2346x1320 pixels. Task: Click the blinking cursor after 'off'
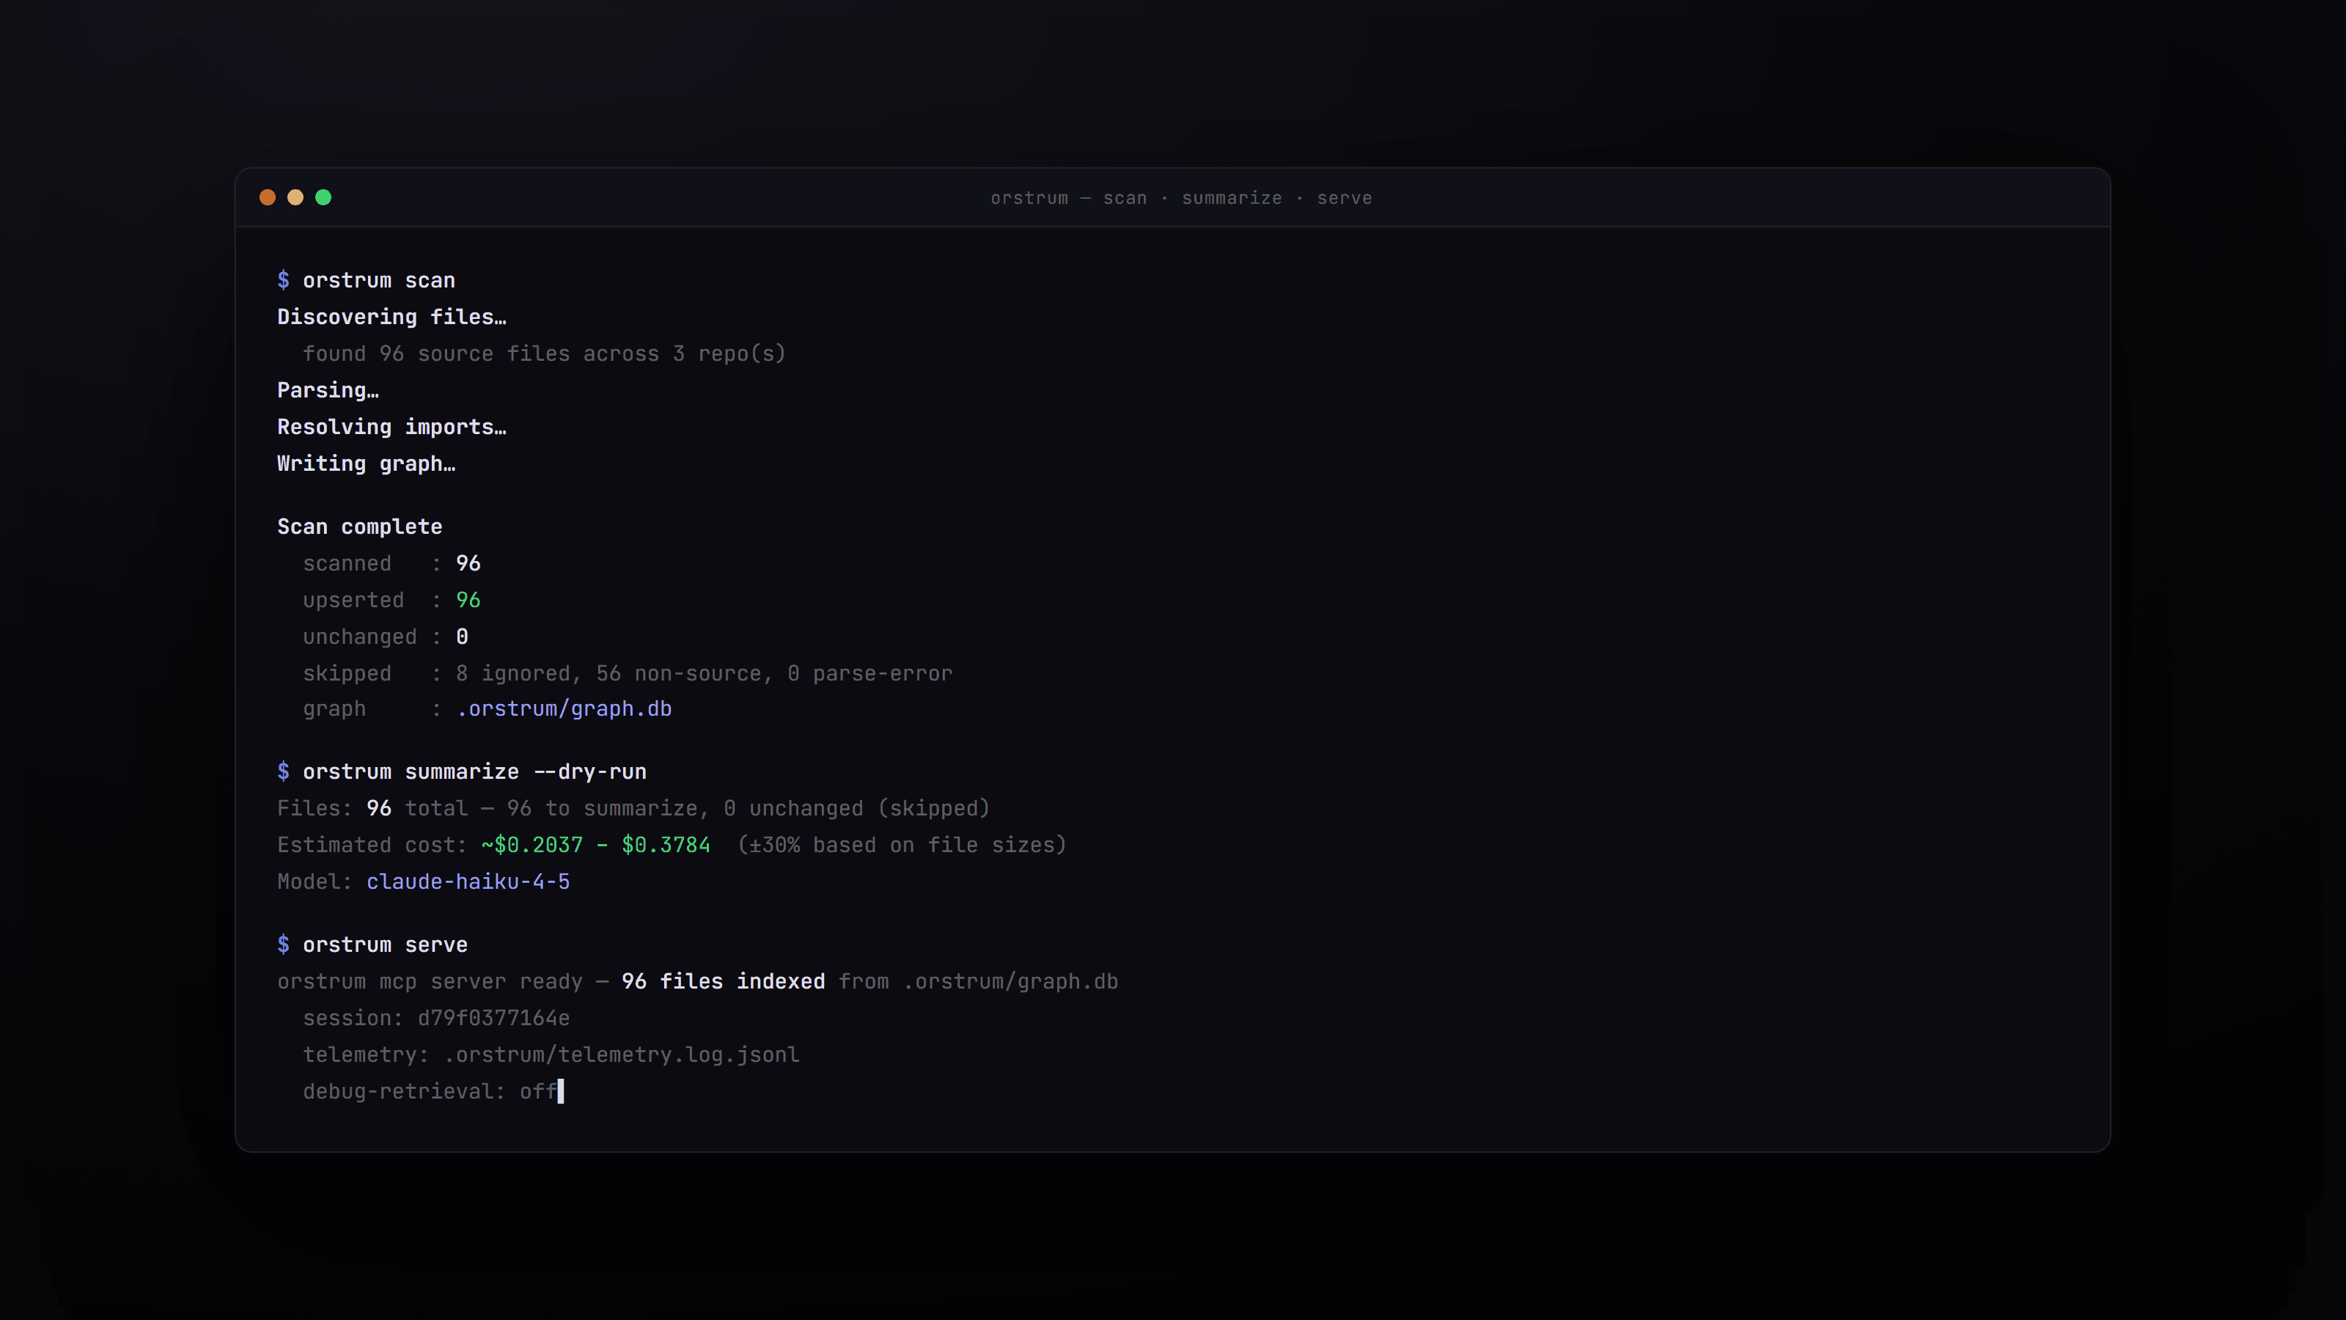pyautogui.click(x=561, y=1091)
